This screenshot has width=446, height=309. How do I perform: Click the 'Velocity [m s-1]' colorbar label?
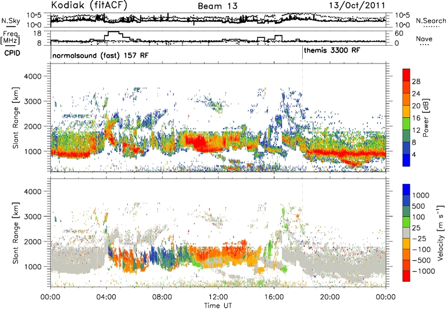click(x=440, y=233)
